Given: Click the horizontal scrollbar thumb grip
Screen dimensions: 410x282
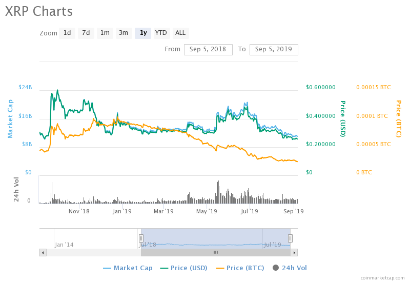Looking at the screenshot, I should 216,252.
